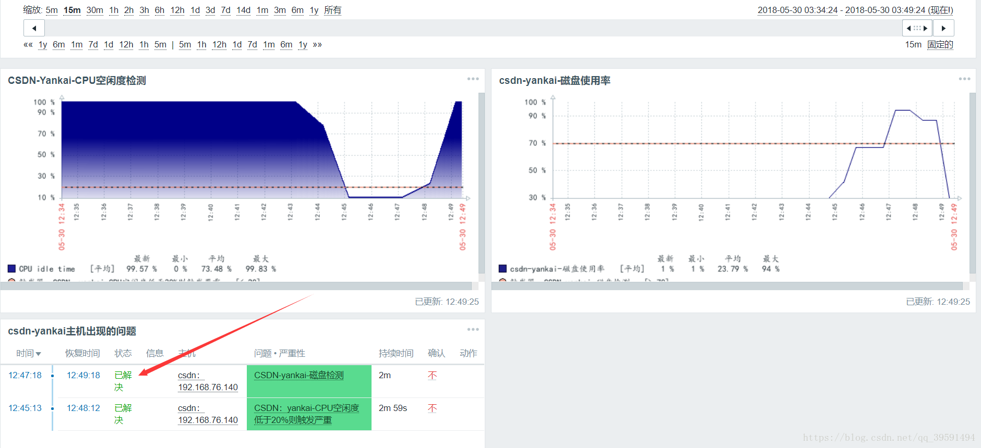Select the 15m zoom level
Screen dimensions: 981x448
click(x=72, y=10)
